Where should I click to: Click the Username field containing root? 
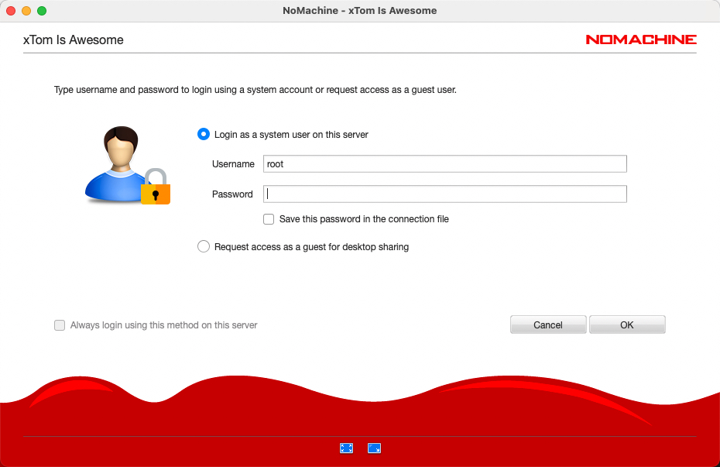coord(445,164)
